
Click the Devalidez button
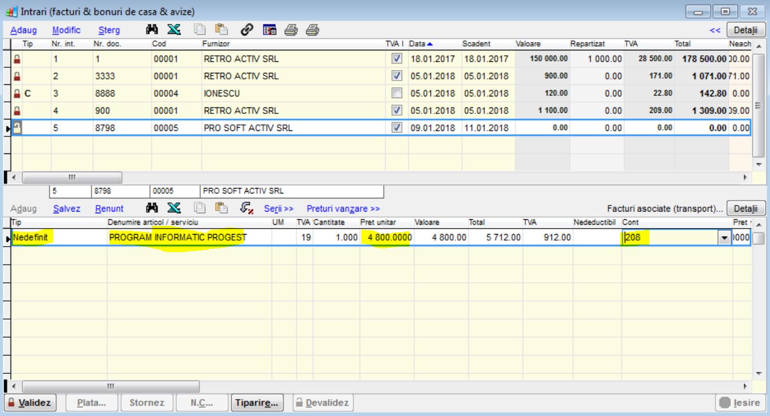[324, 402]
